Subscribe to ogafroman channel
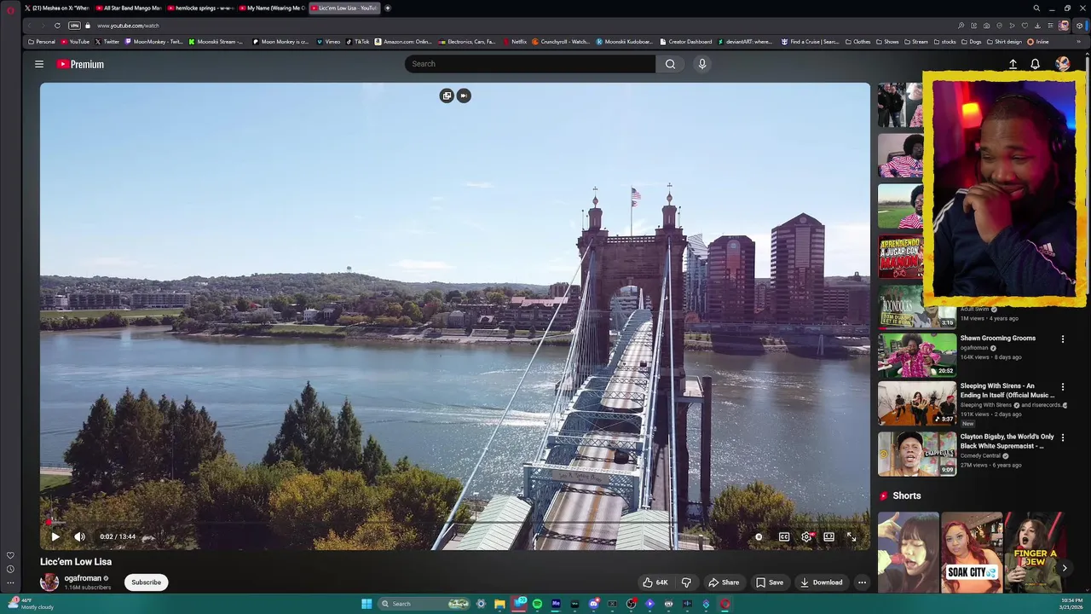The height and width of the screenshot is (614, 1091). [146, 582]
